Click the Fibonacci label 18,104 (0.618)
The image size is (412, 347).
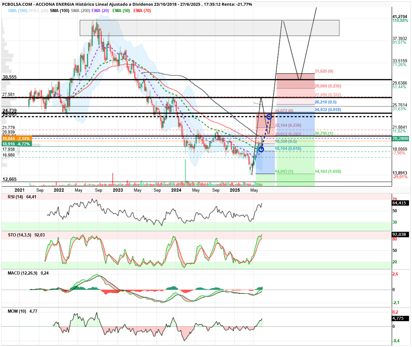pos(288,148)
